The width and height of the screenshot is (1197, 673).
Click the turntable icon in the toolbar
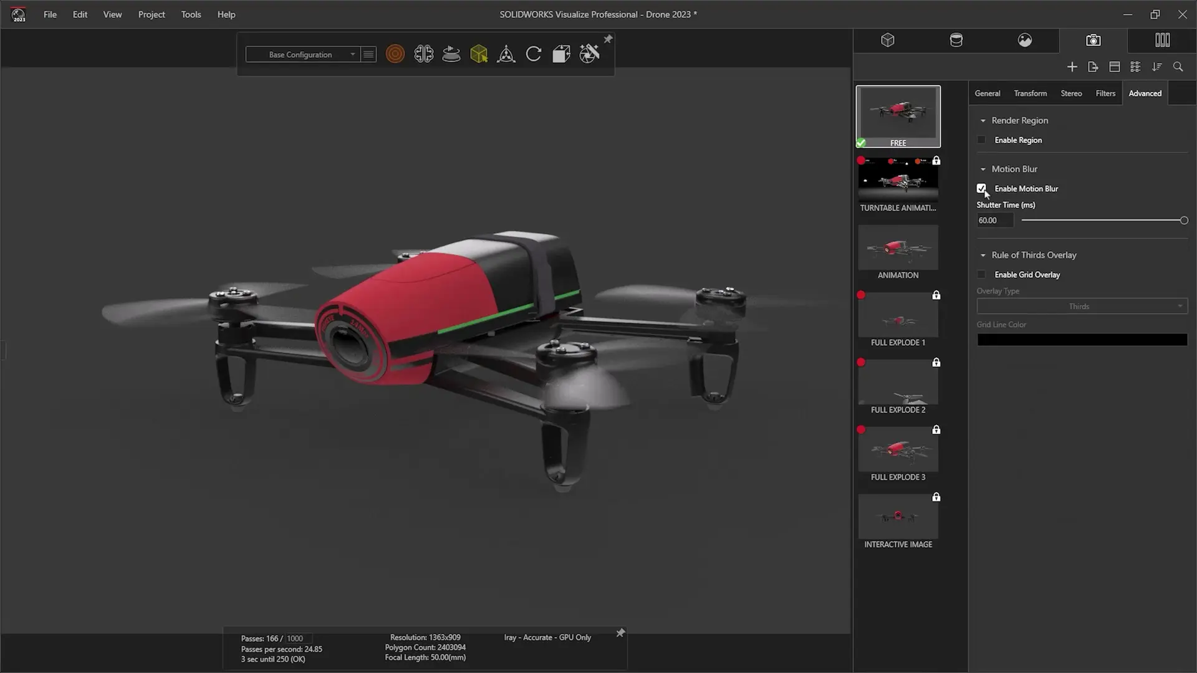click(x=451, y=54)
